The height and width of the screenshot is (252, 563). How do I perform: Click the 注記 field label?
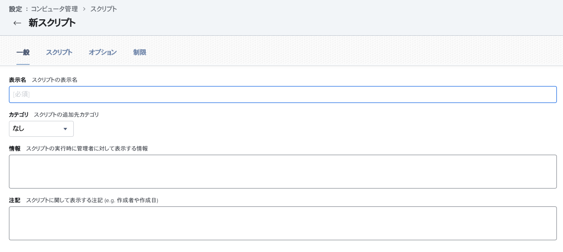[15, 200]
